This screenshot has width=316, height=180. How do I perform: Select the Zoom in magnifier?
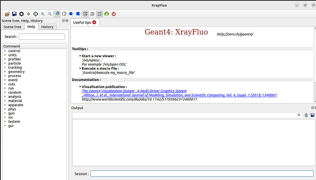click(x=50, y=14)
